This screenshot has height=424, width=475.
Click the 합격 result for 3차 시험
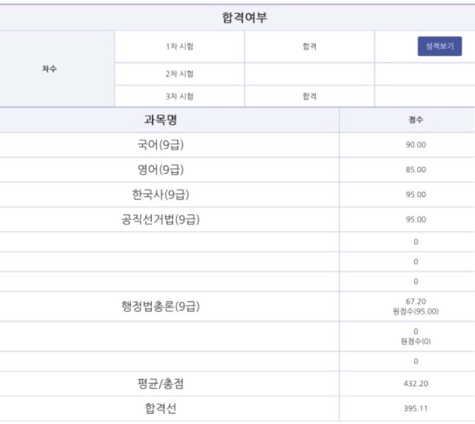pos(310,96)
